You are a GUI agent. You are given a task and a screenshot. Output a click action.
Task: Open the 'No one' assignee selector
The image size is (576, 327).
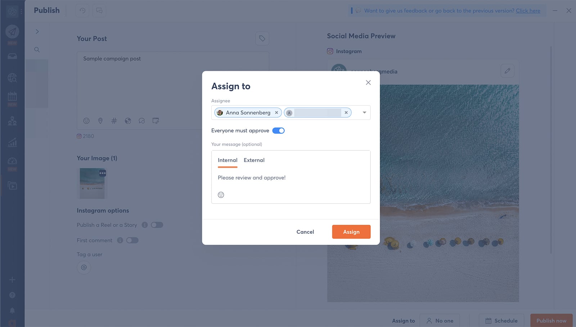[x=440, y=321]
